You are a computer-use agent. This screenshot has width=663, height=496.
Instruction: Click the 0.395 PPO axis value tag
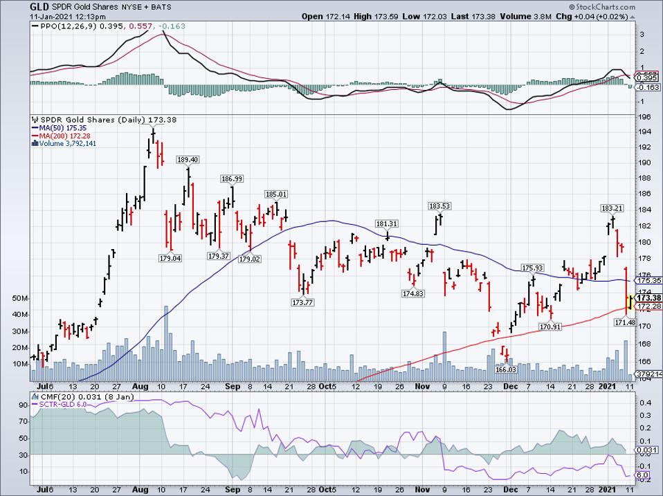647,77
